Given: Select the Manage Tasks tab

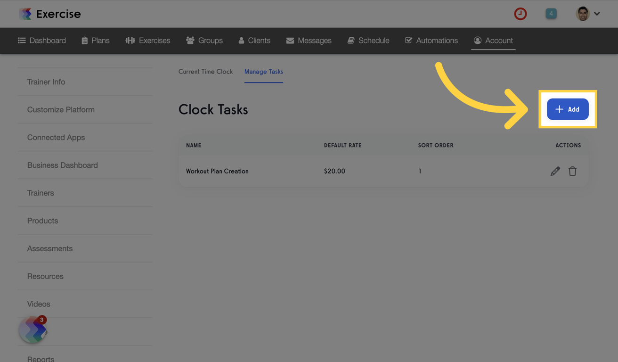Looking at the screenshot, I should click(264, 72).
